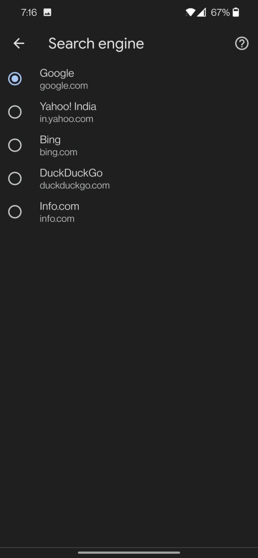Tap the duckduckgo.com subtitle text
Viewport: 258px width, 558px height.
[74, 185]
